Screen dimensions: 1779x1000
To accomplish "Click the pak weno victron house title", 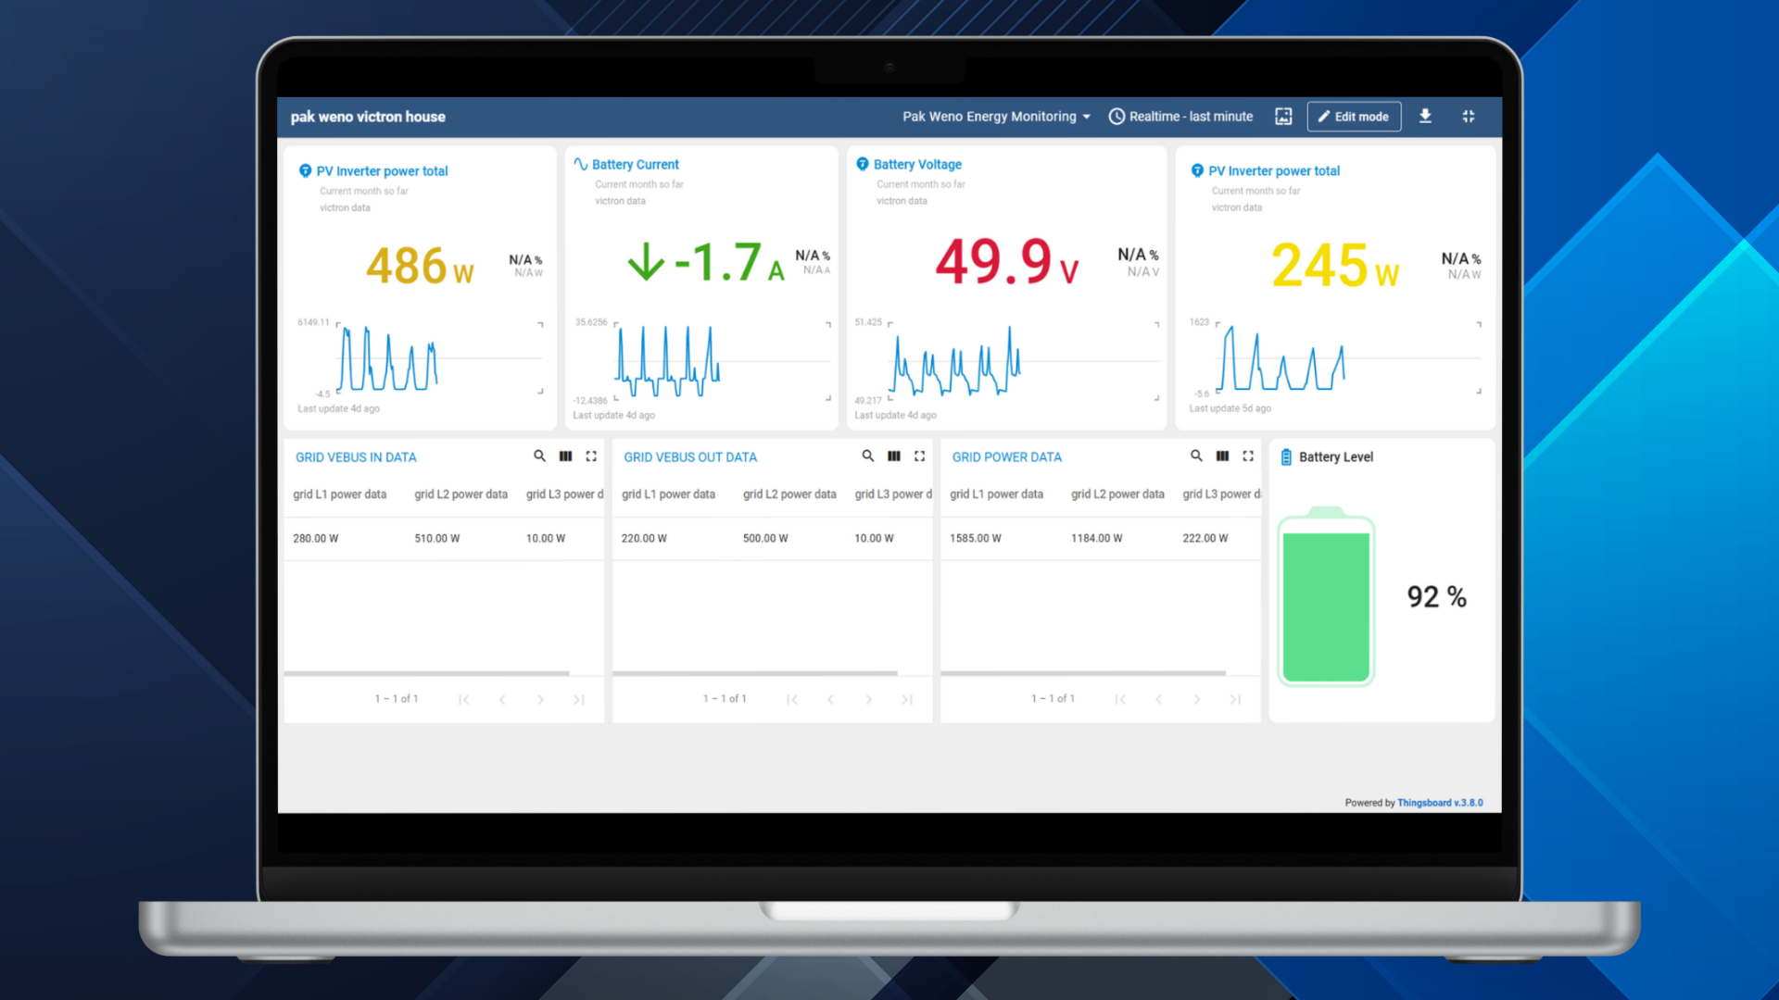I will pyautogui.click(x=368, y=117).
